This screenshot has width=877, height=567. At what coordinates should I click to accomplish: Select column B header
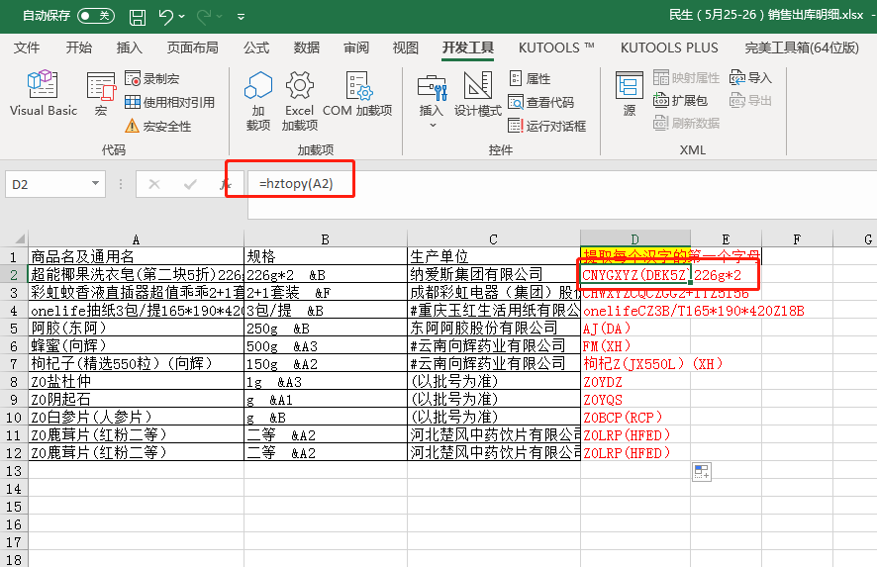(x=326, y=239)
